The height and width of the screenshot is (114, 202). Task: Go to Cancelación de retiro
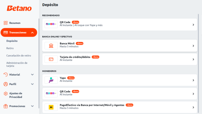[19, 56]
